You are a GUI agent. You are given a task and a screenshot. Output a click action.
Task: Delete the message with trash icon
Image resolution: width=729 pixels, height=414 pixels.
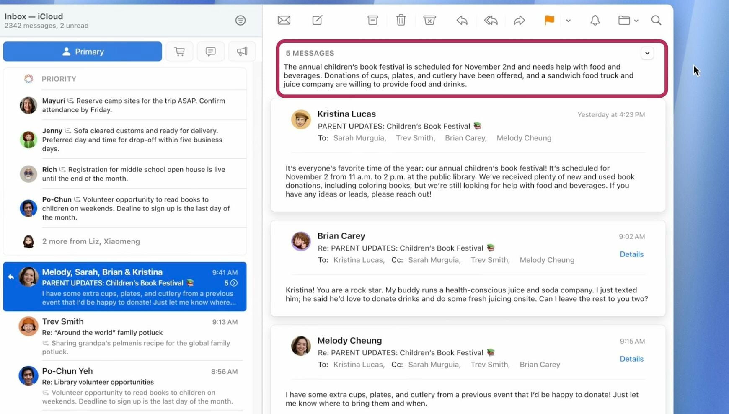[401, 20]
